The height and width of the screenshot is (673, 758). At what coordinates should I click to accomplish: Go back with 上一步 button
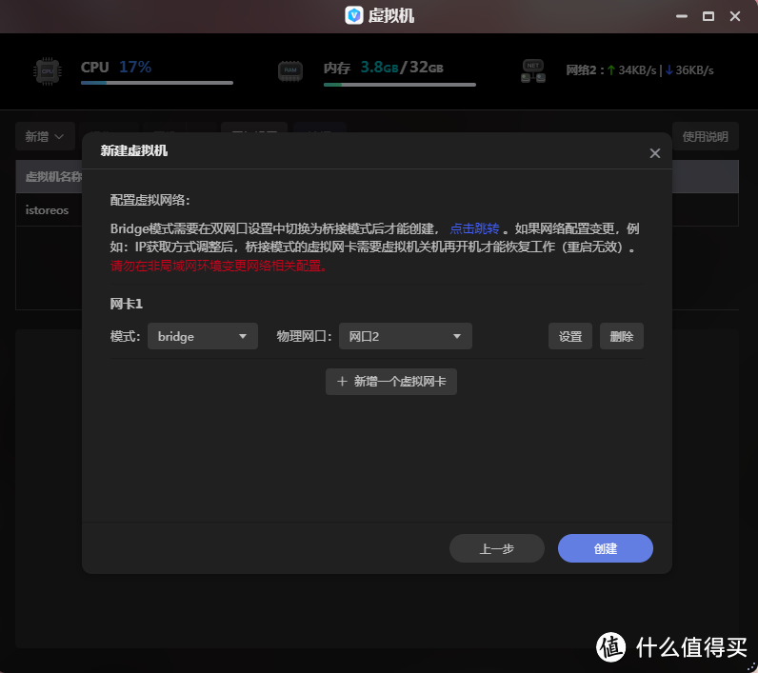click(497, 548)
